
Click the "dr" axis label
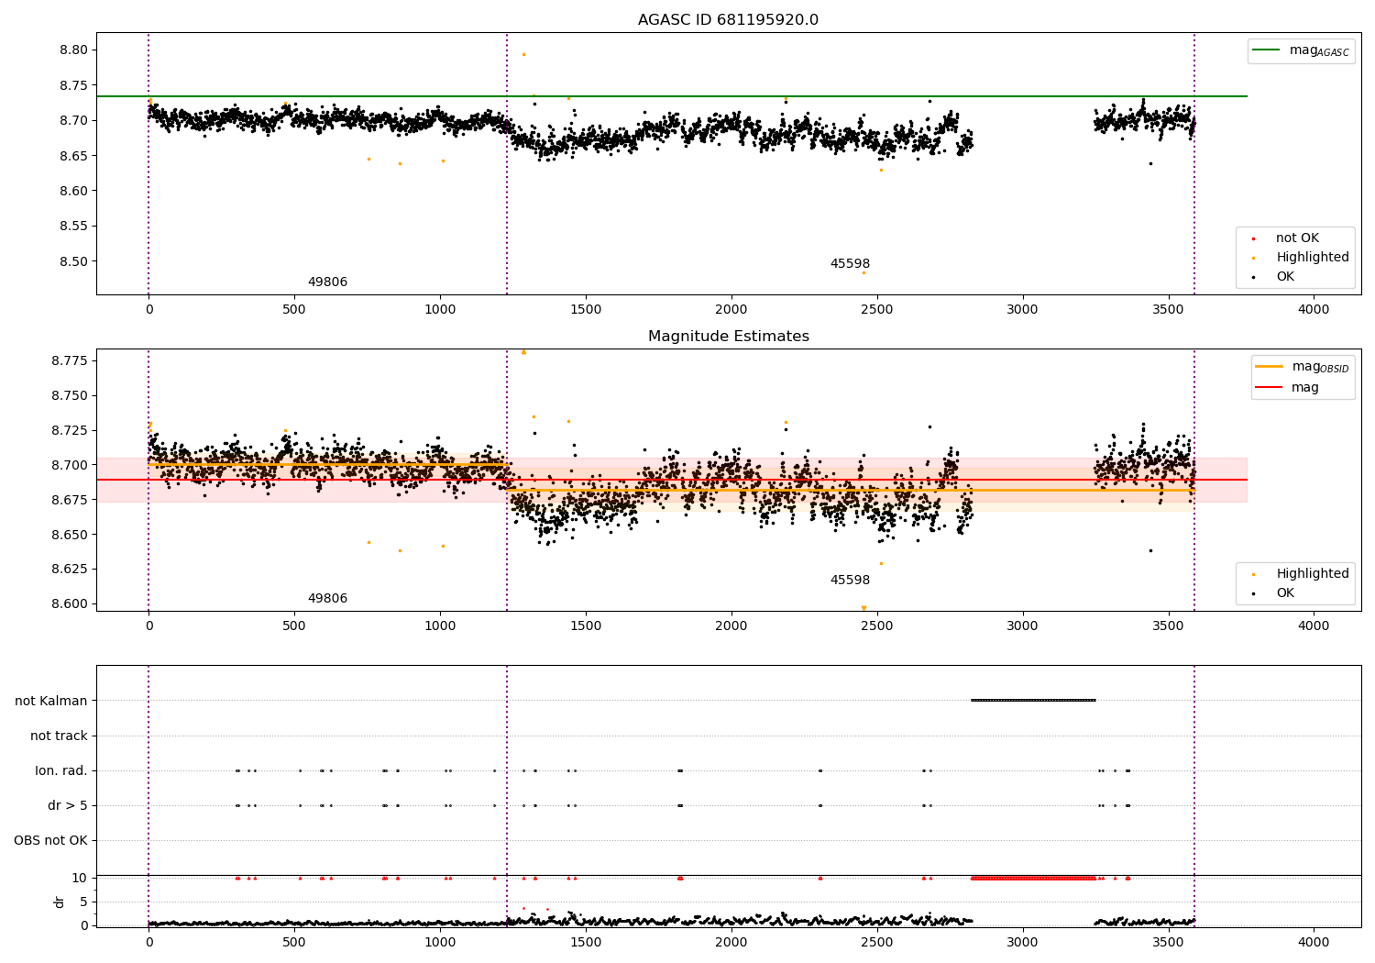coord(60,902)
